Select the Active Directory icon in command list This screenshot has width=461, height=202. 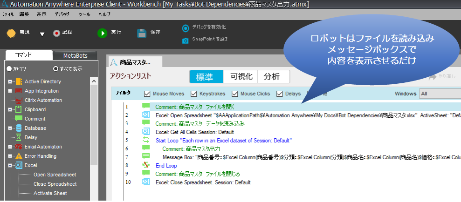click(x=19, y=81)
